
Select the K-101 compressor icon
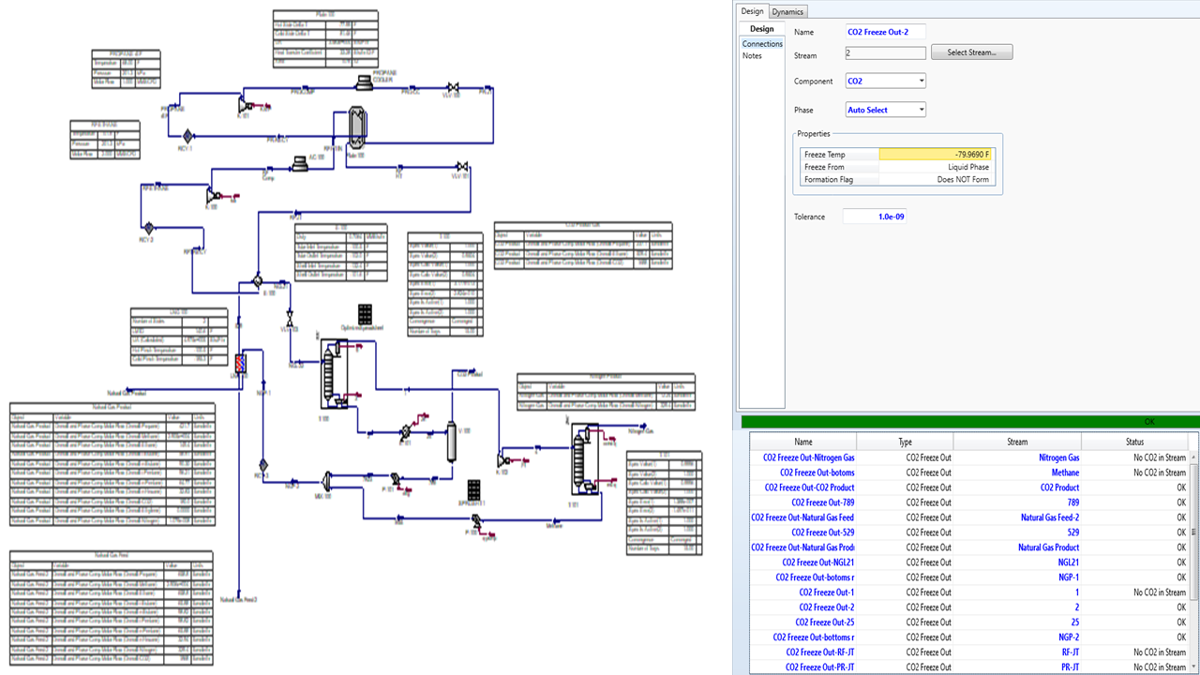tap(243, 105)
